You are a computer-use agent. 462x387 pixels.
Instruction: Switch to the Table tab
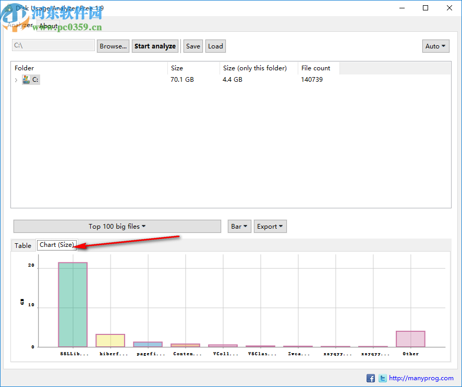pyautogui.click(x=23, y=245)
